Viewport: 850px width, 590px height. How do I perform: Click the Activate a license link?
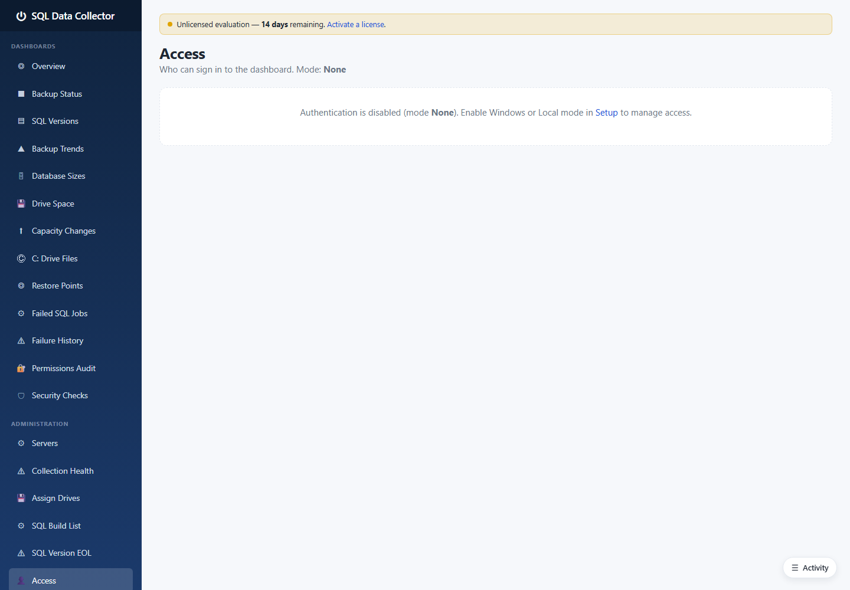point(356,25)
